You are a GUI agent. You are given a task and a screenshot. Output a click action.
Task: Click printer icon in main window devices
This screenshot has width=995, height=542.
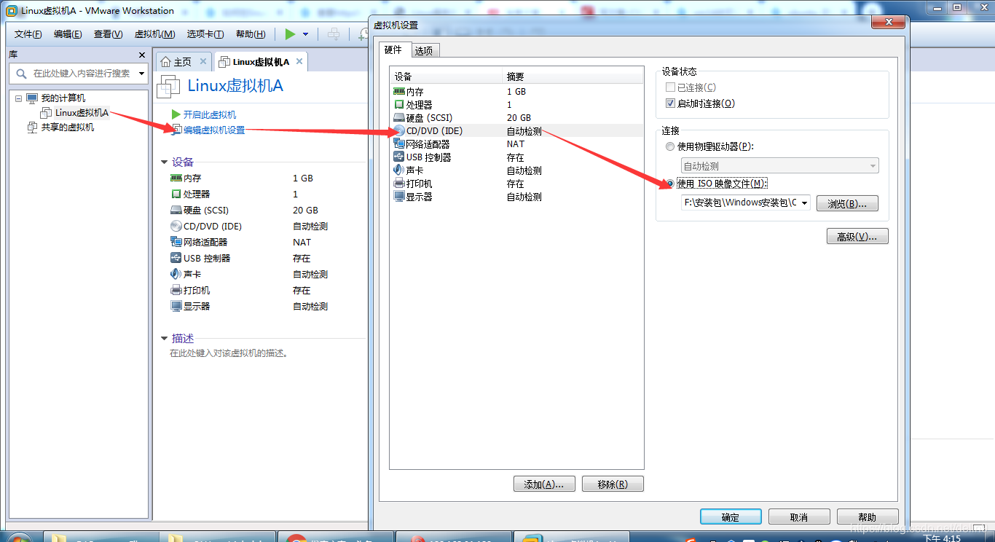click(x=176, y=290)
